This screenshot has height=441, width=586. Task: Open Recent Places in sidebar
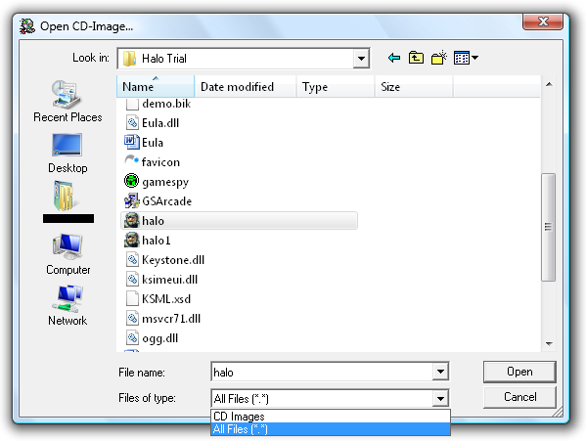click(68, 101)
